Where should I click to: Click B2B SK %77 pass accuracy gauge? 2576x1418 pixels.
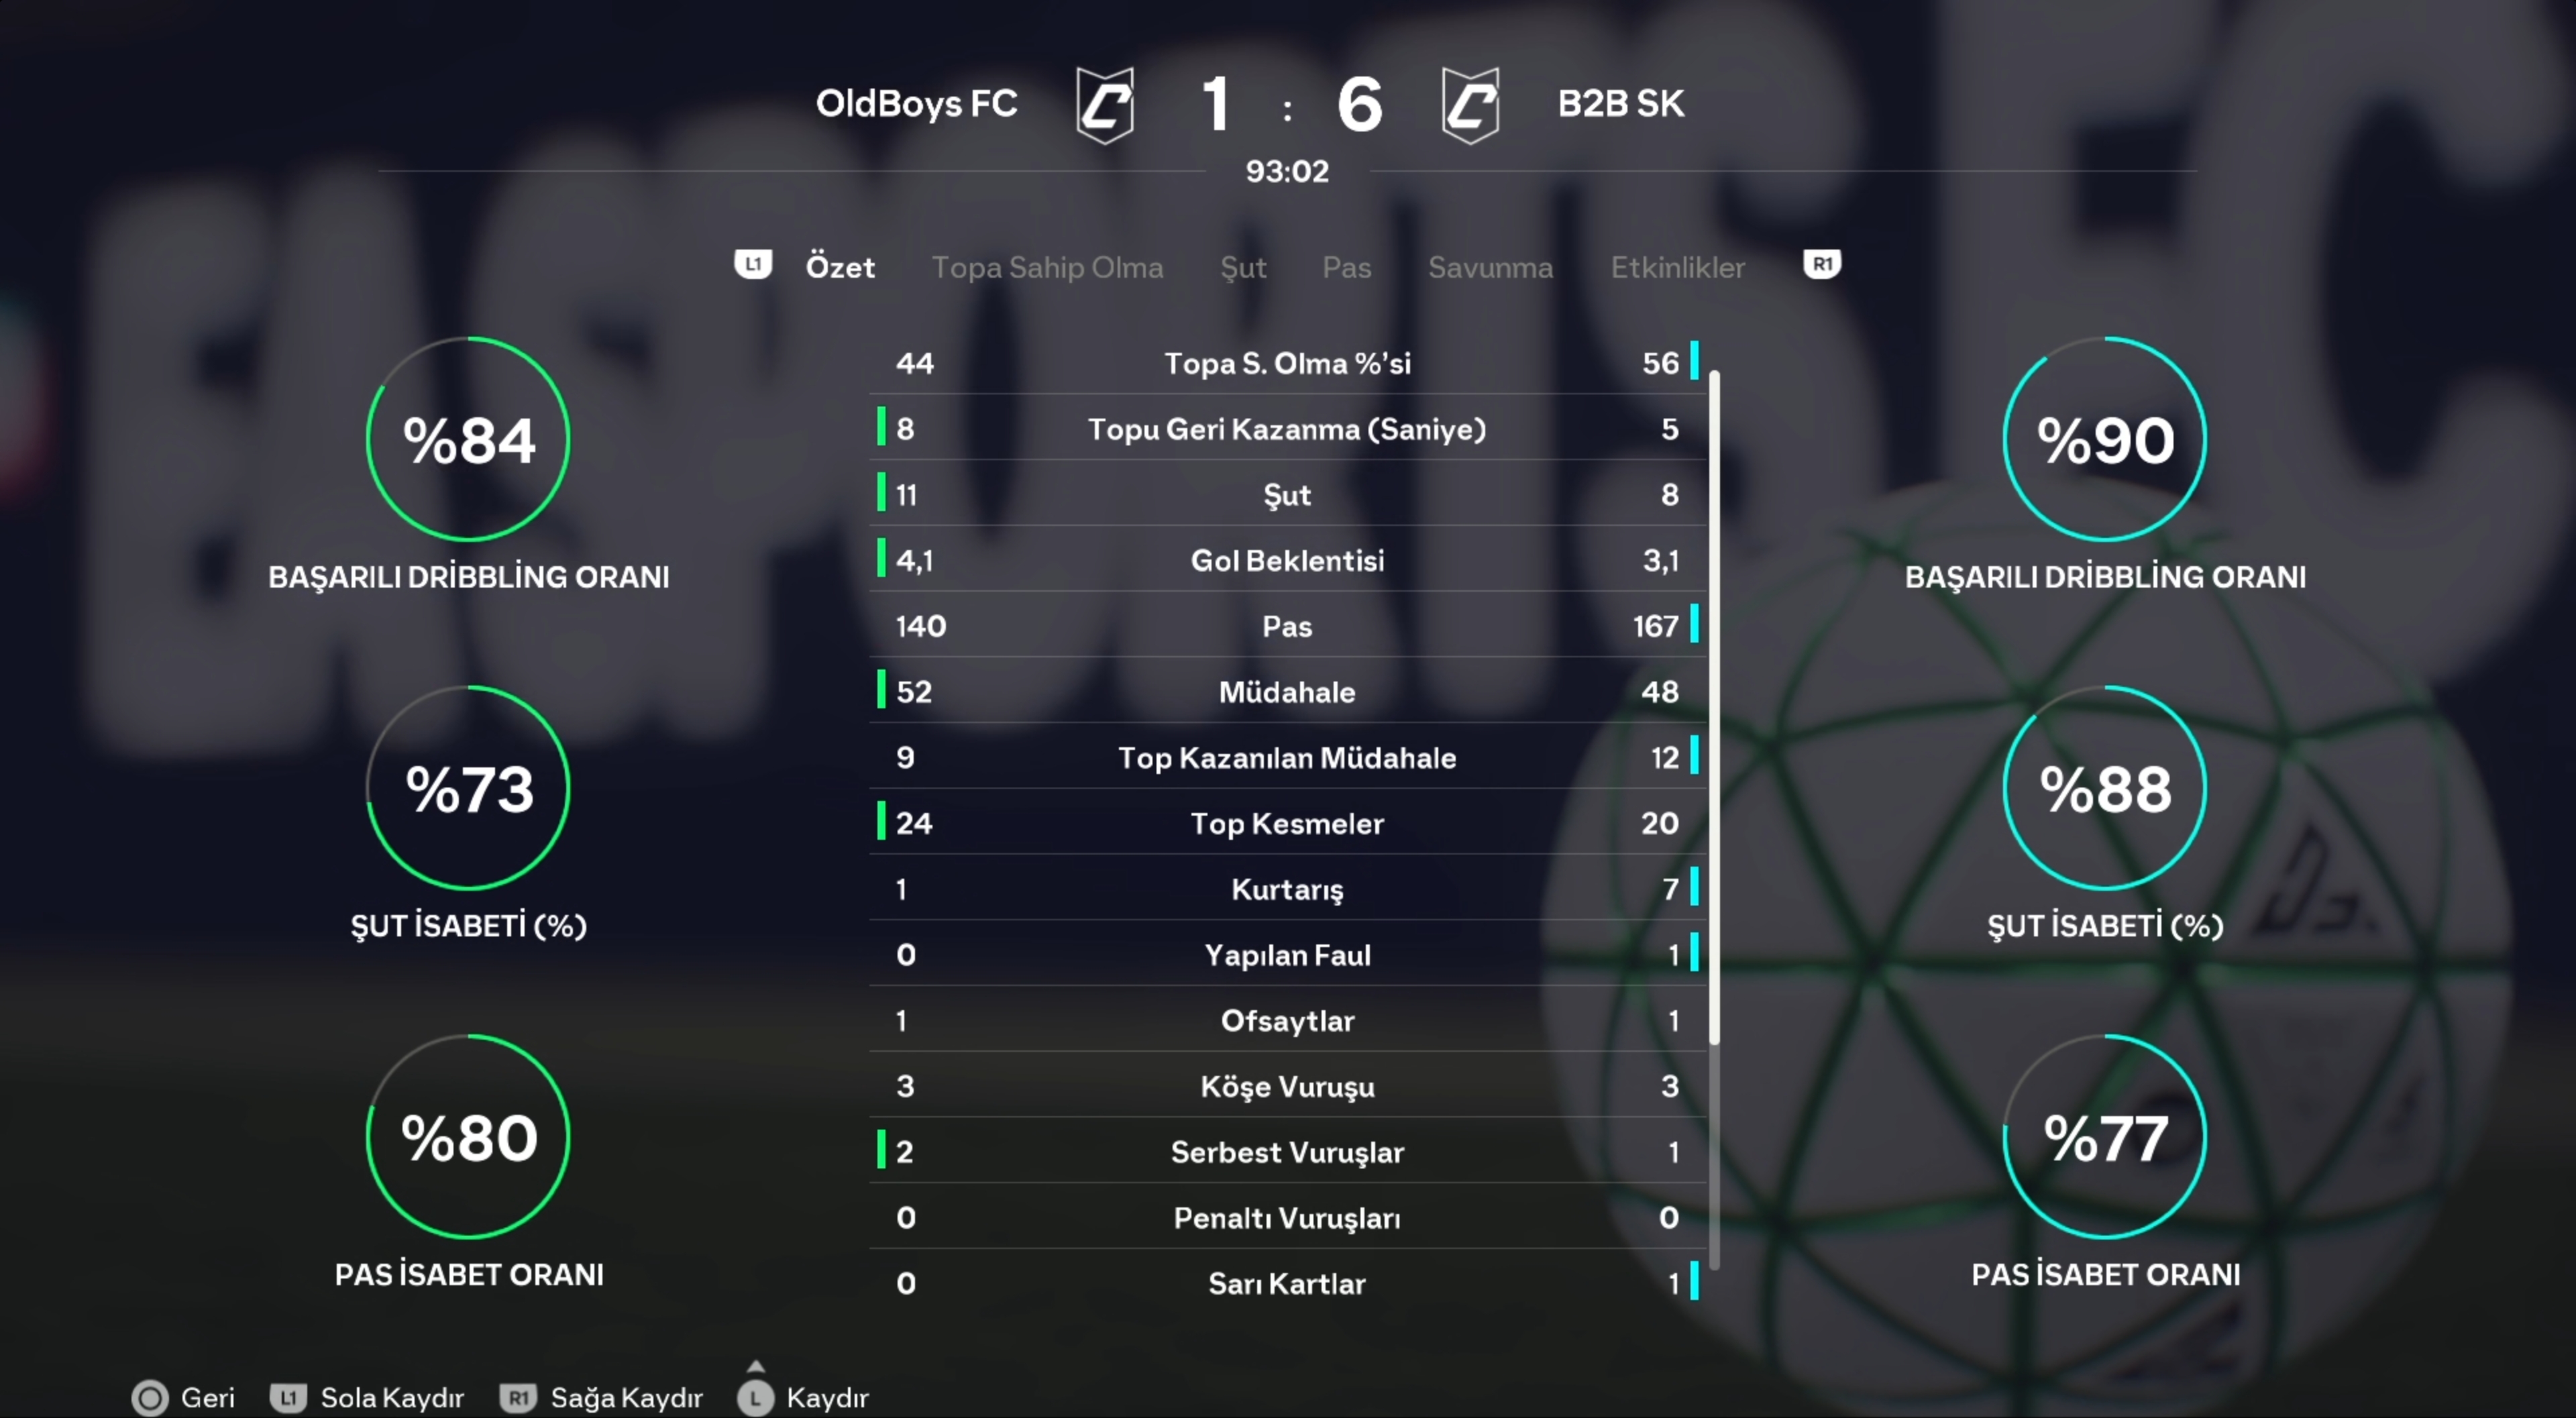click(2105, 1137)
